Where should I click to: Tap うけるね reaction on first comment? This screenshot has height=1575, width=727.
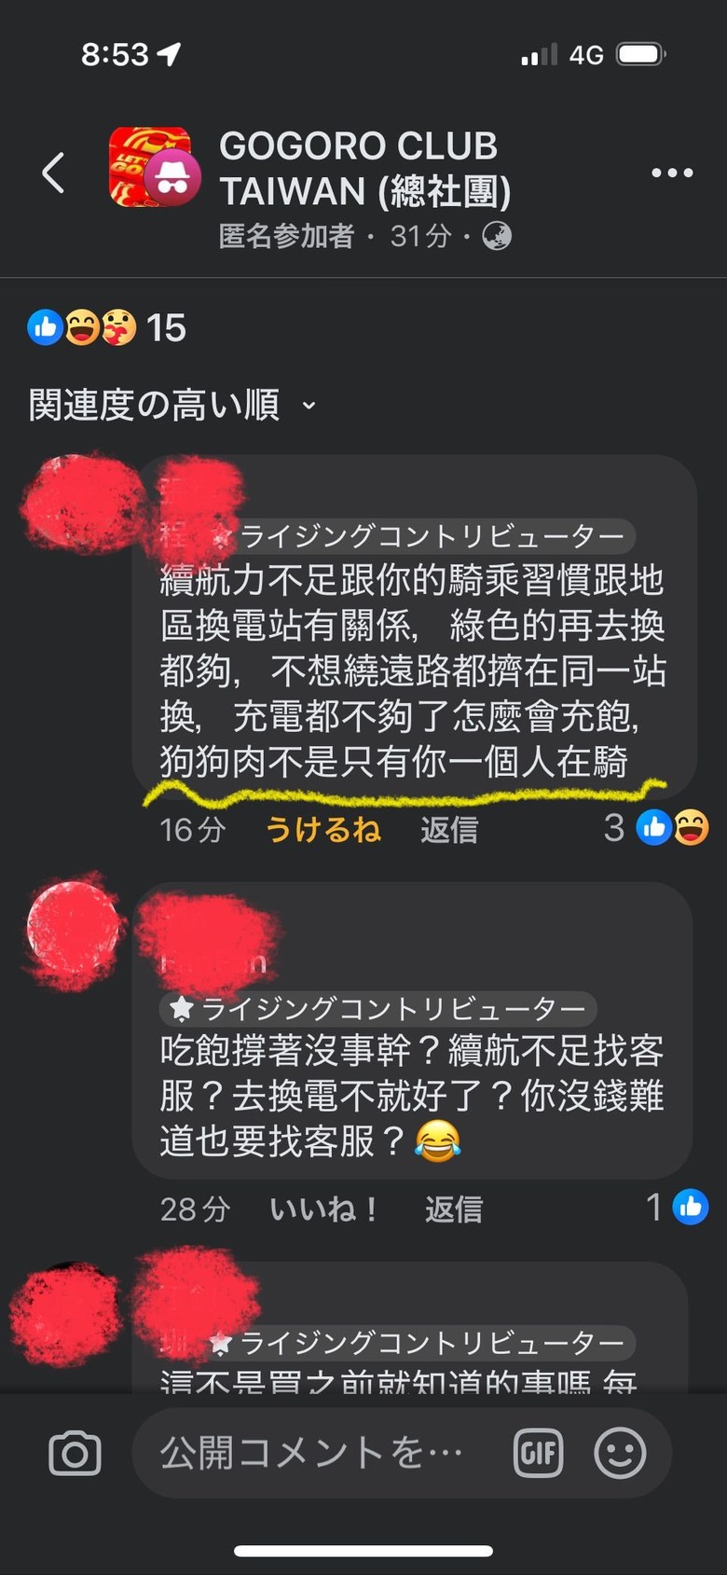click(323, 829)
